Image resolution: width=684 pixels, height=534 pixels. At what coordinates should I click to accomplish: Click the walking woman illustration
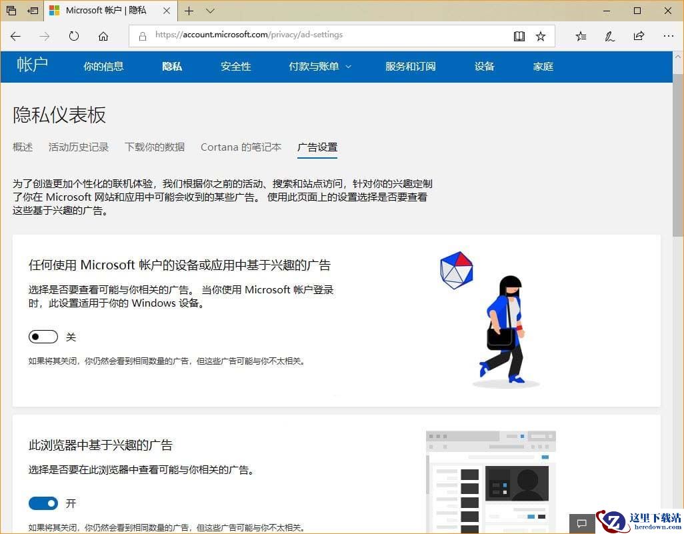point(506,331)
